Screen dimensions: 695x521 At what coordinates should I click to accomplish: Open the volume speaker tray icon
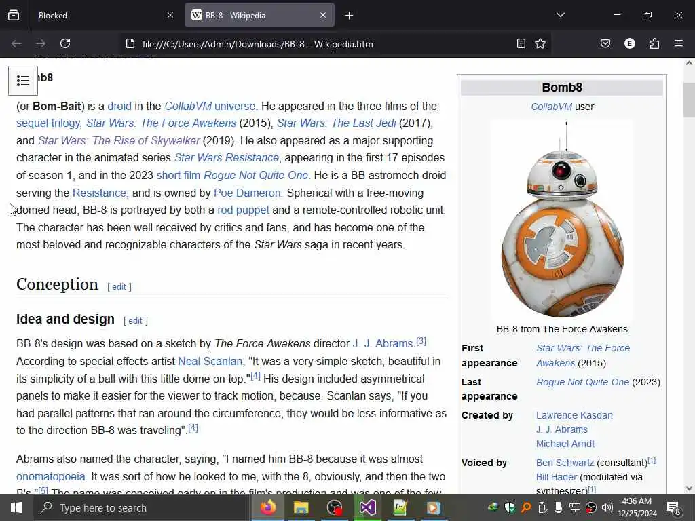pyautogui.click(x=607, y=507)
